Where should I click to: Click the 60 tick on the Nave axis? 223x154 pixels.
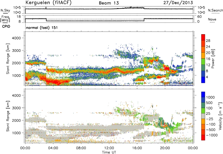coord(199,16)
